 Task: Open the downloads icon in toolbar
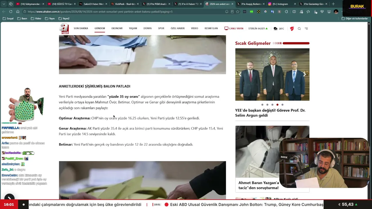315,12
